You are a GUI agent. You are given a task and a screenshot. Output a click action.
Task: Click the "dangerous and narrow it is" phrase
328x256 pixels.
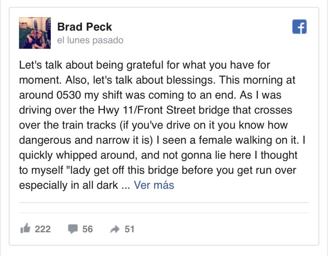[84, 140]
